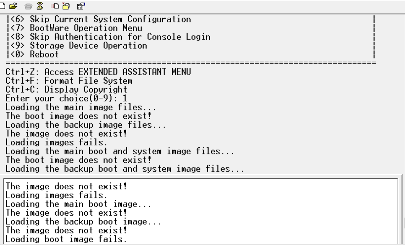The width and height of the screenshot is (405, 245).
Task: Click the 'Enter your choice(0-9): 1' prompt
Action: (x=66, y=98)
